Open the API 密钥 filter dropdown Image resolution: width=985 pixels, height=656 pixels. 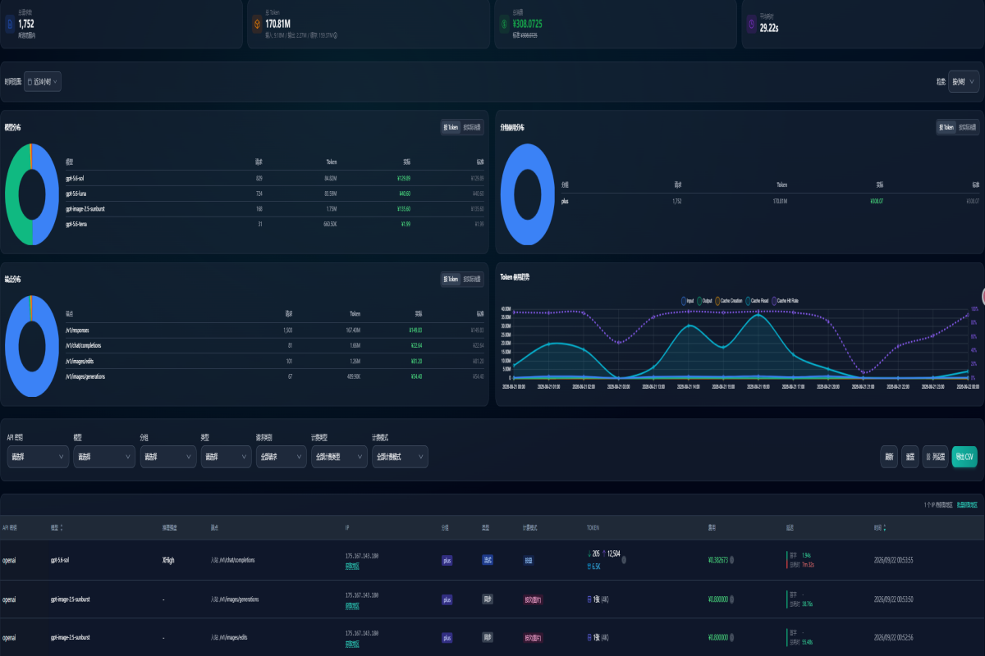point(38,457)
